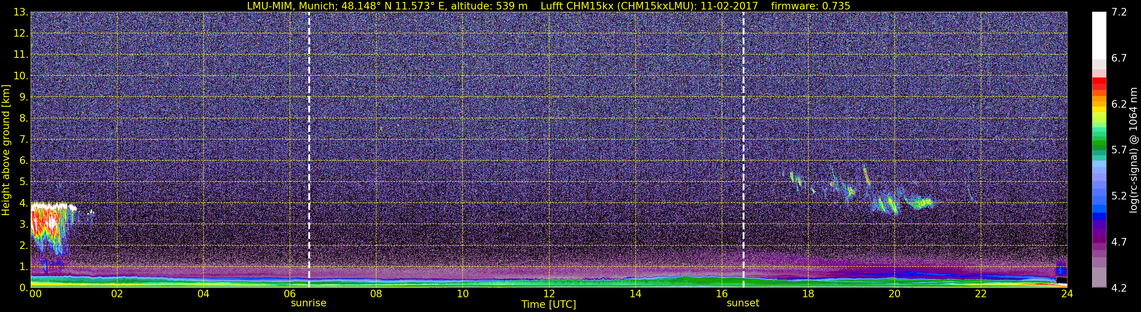Screen dimensions: 1141x312
Task: Click the y-axis tick label '2.'
Action: click(x=23, y=246)
